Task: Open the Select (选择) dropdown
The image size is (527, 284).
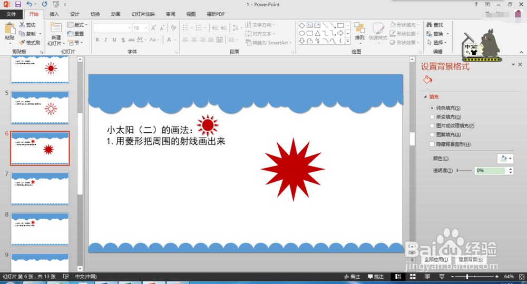Action: click(437, 42)
